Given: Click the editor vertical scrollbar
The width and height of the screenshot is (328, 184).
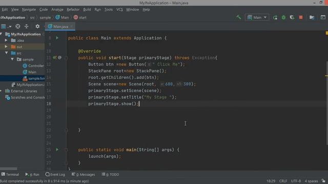Looking at the screenshot, I should [327, 103].
